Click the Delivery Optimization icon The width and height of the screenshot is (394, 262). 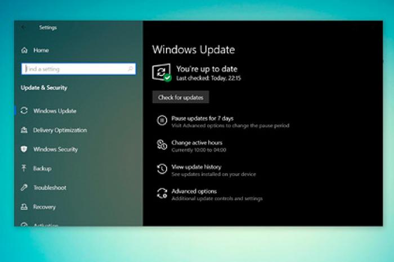tap(24, 130)
